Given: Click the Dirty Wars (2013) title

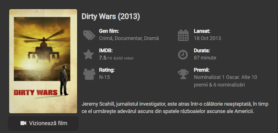Looking at the screenshot, I should pyautogui.click(x=111, y=16).
